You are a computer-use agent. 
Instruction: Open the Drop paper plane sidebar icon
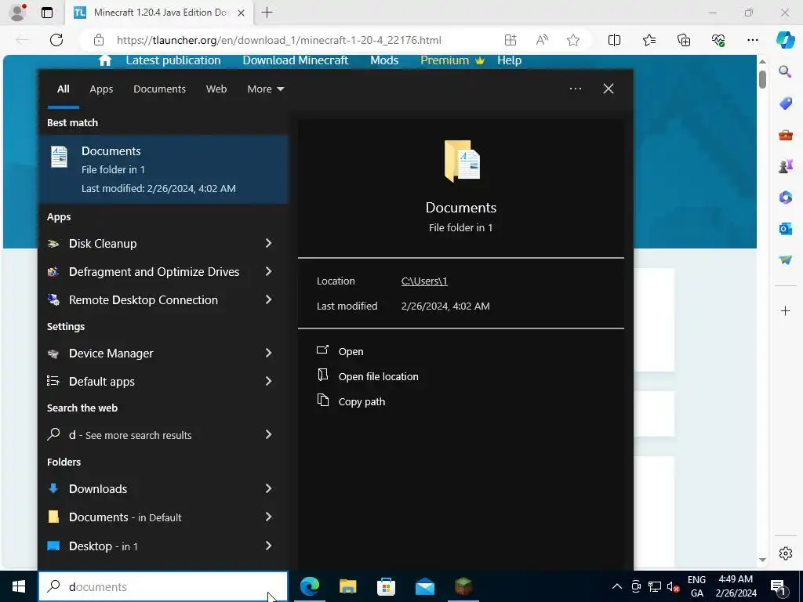pyautogui.click(x=785, y=260)
